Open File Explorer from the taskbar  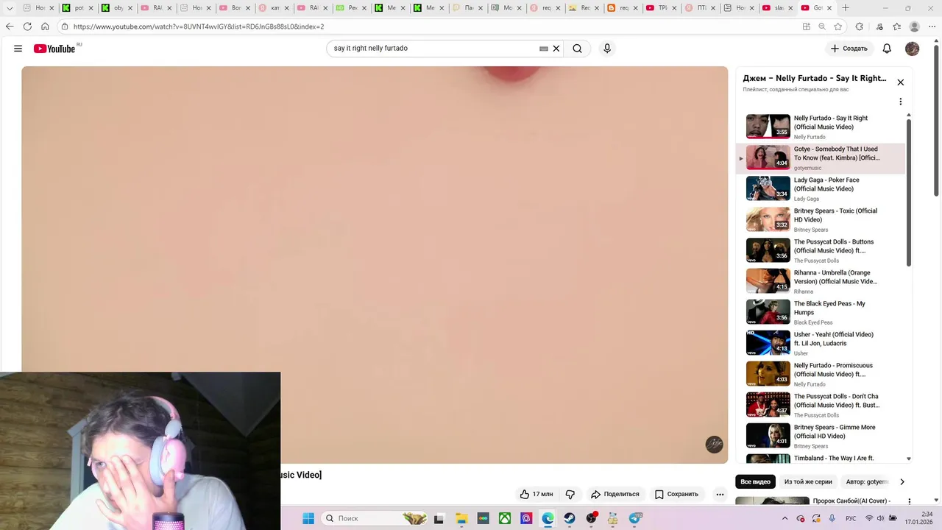(461, 518)
